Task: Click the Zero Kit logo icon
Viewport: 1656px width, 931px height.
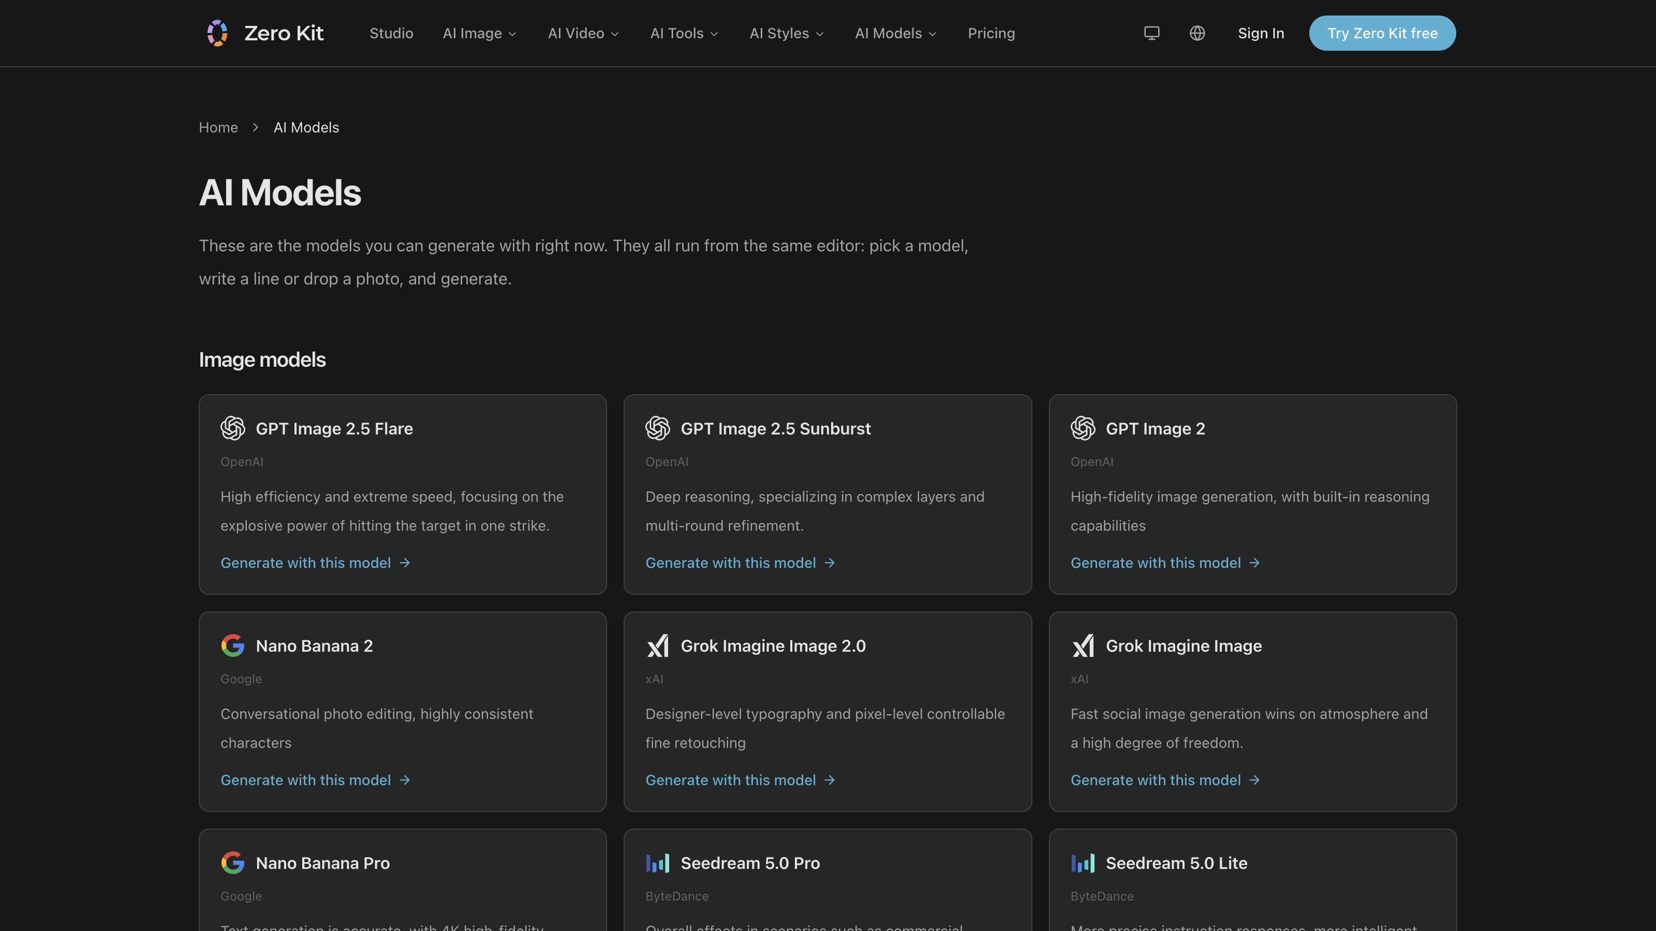Action: click(217, 33)
